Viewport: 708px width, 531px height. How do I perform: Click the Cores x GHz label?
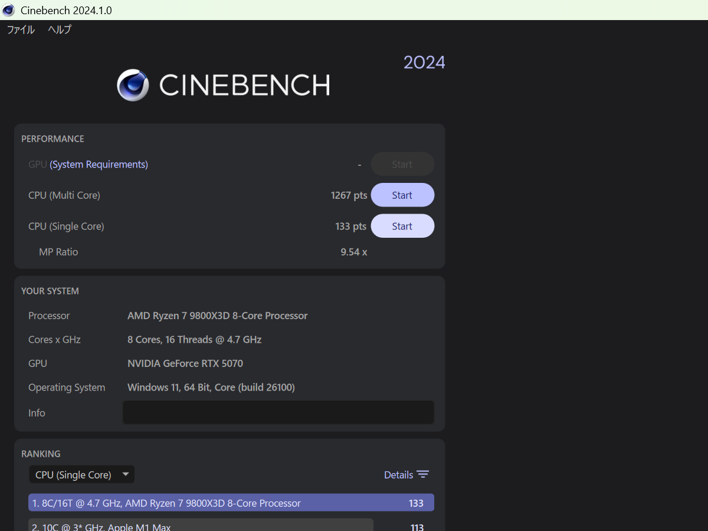point(54,340)
